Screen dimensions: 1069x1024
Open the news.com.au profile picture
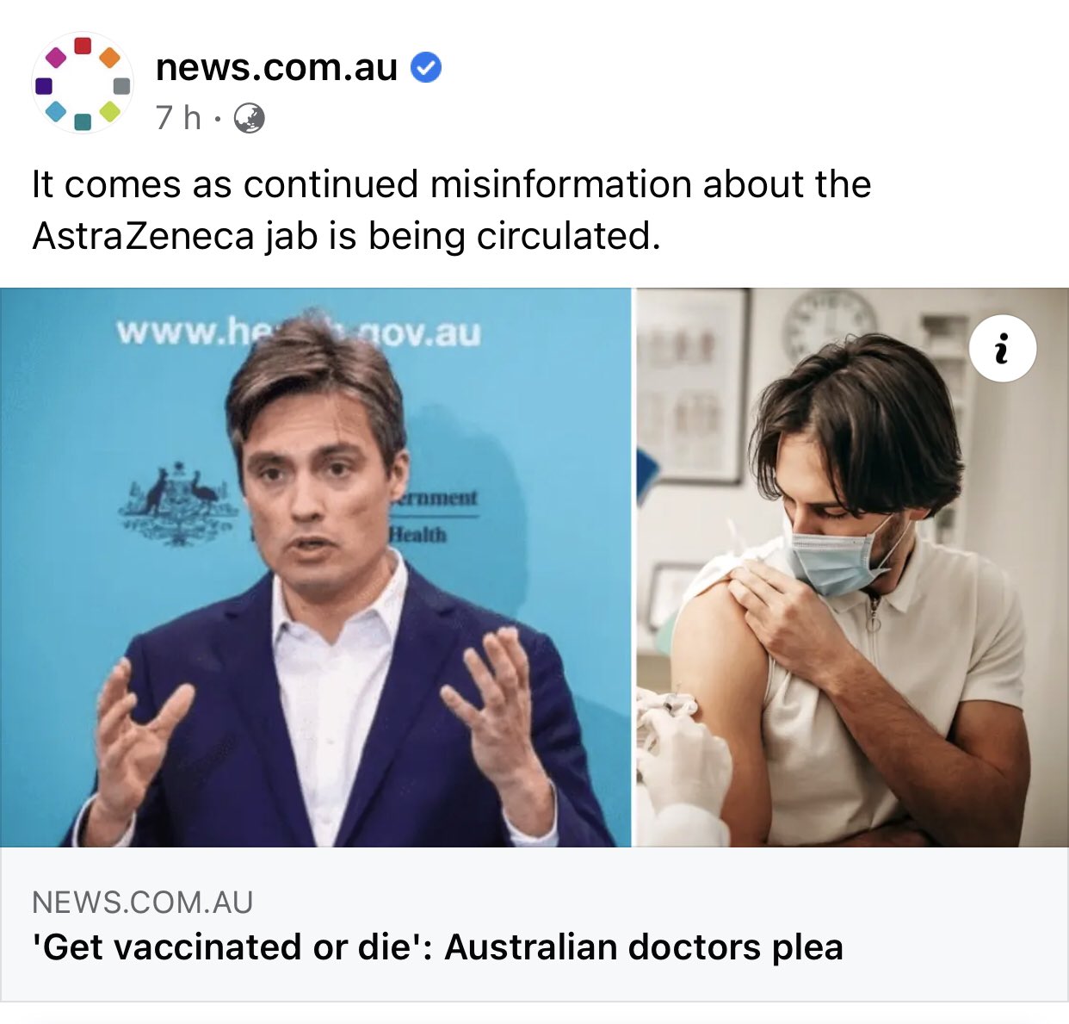tap(83, 84)
